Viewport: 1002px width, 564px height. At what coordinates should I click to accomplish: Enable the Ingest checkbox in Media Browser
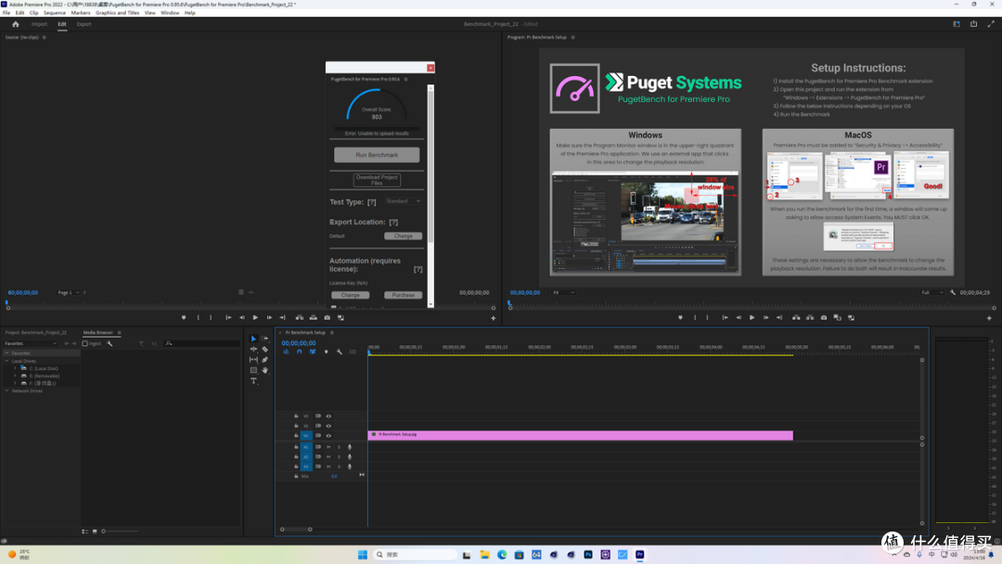point(84,343)
